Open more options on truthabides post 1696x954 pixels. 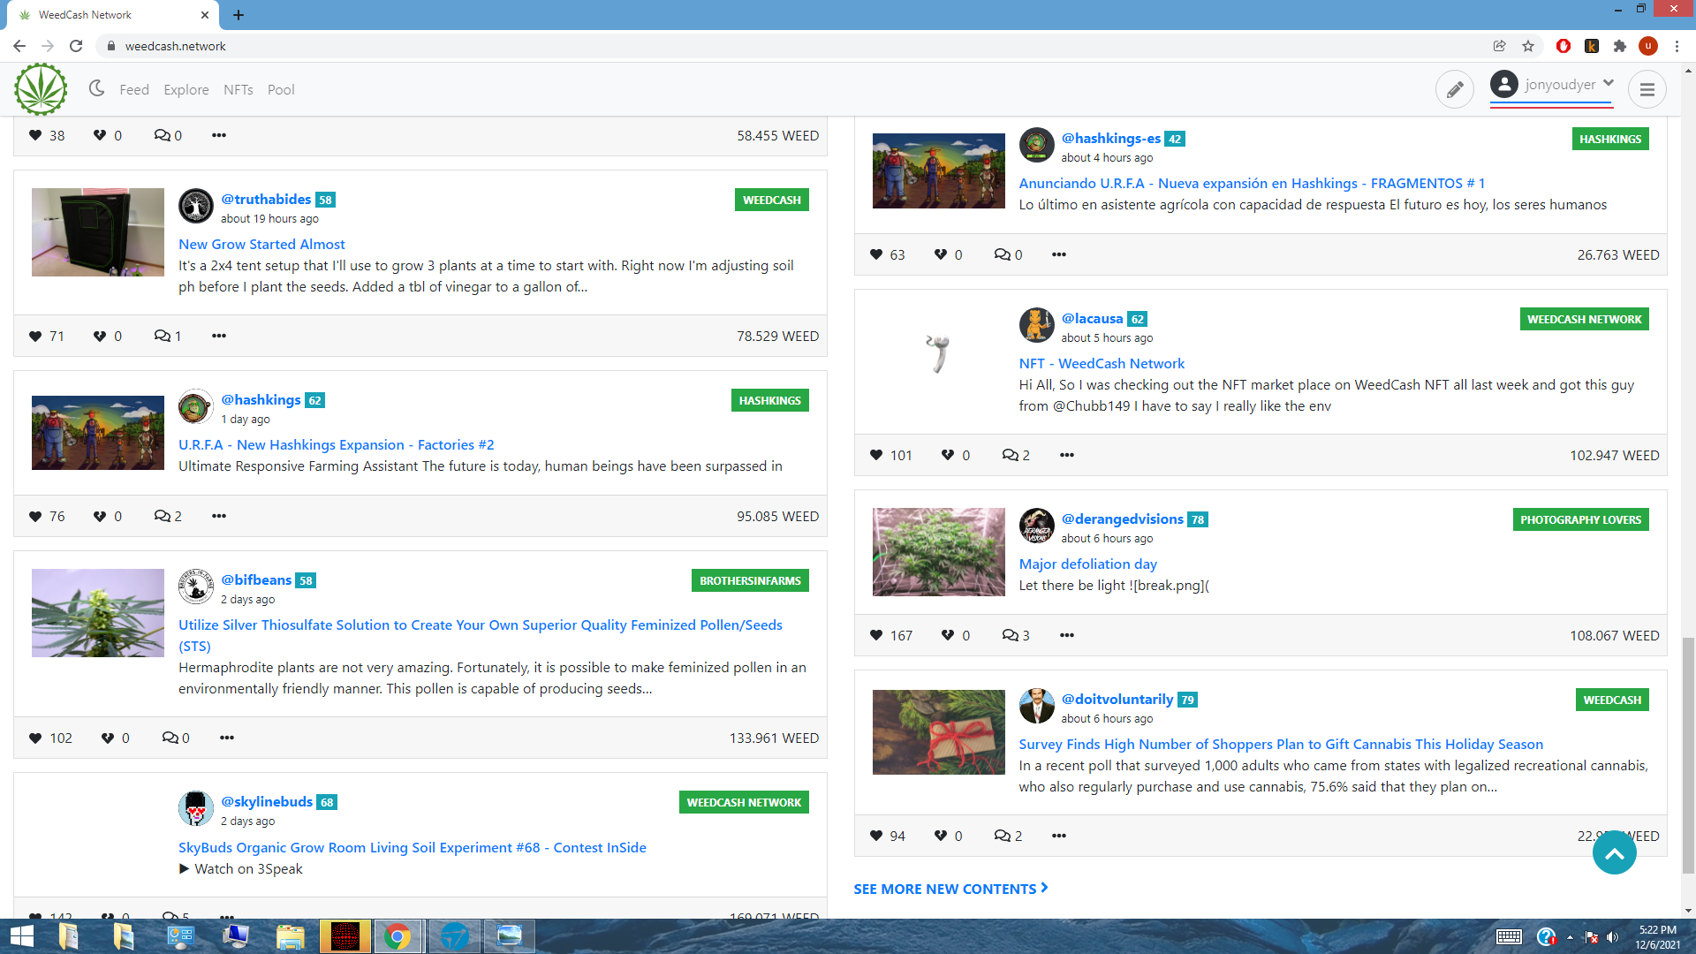tap(219, 336)
